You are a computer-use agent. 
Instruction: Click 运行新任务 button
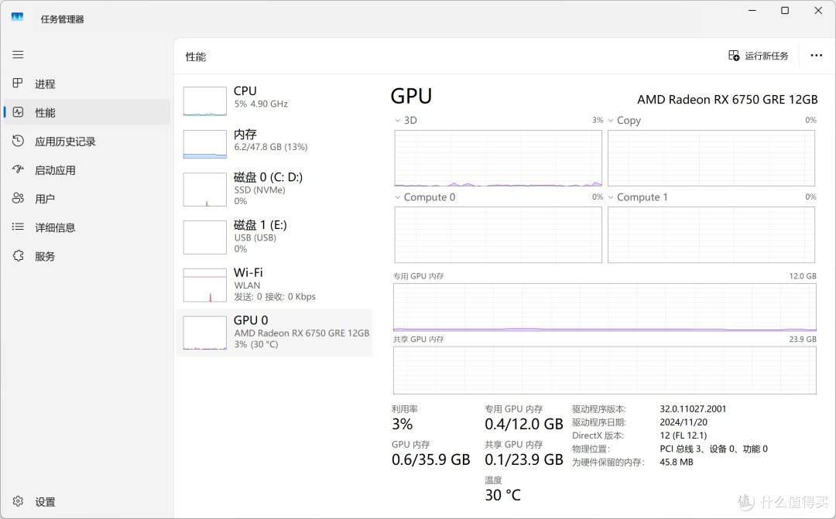[x=758, y=56]
